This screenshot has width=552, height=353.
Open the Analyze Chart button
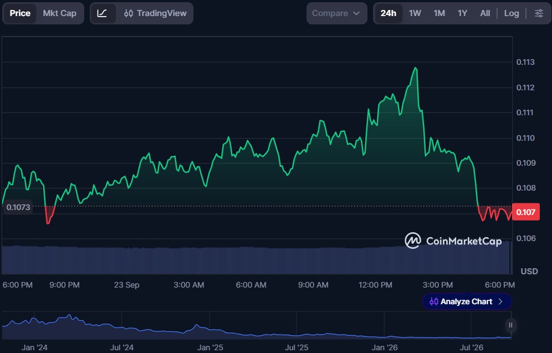[467, 301]
